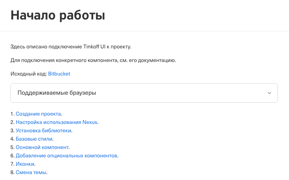
Task: Go to the Иконки section
Action: [25, 164]
